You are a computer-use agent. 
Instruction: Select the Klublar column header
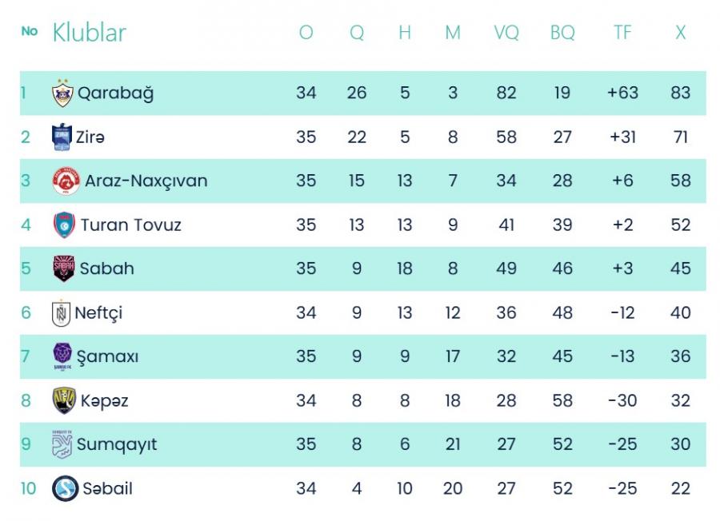[x=90, y=33]
